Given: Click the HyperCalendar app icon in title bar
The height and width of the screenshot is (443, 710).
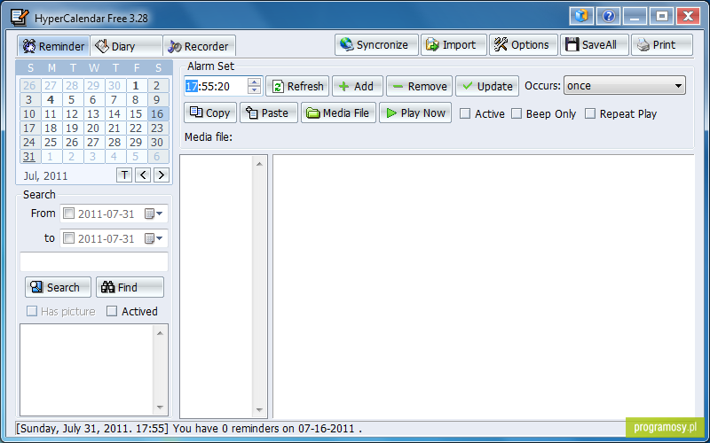Looking at the screenshot, I should click(19, 17).
